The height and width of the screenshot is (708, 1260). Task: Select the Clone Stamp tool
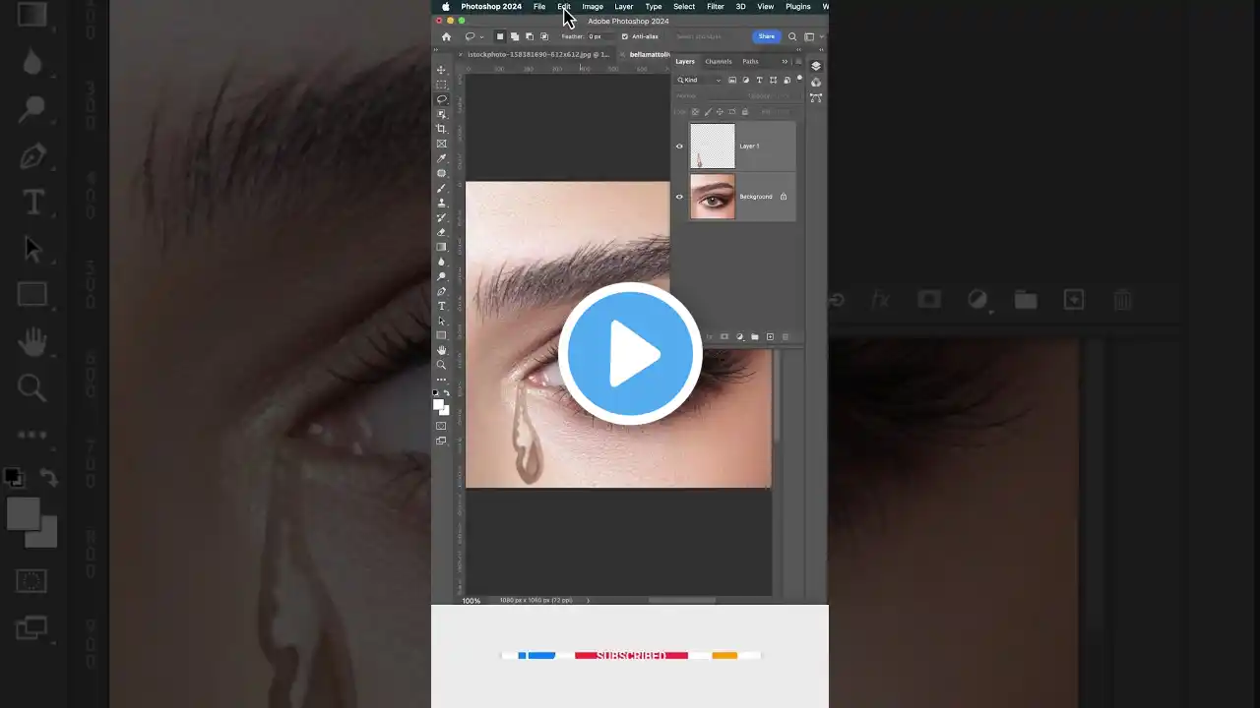click(x=441, y=203)
